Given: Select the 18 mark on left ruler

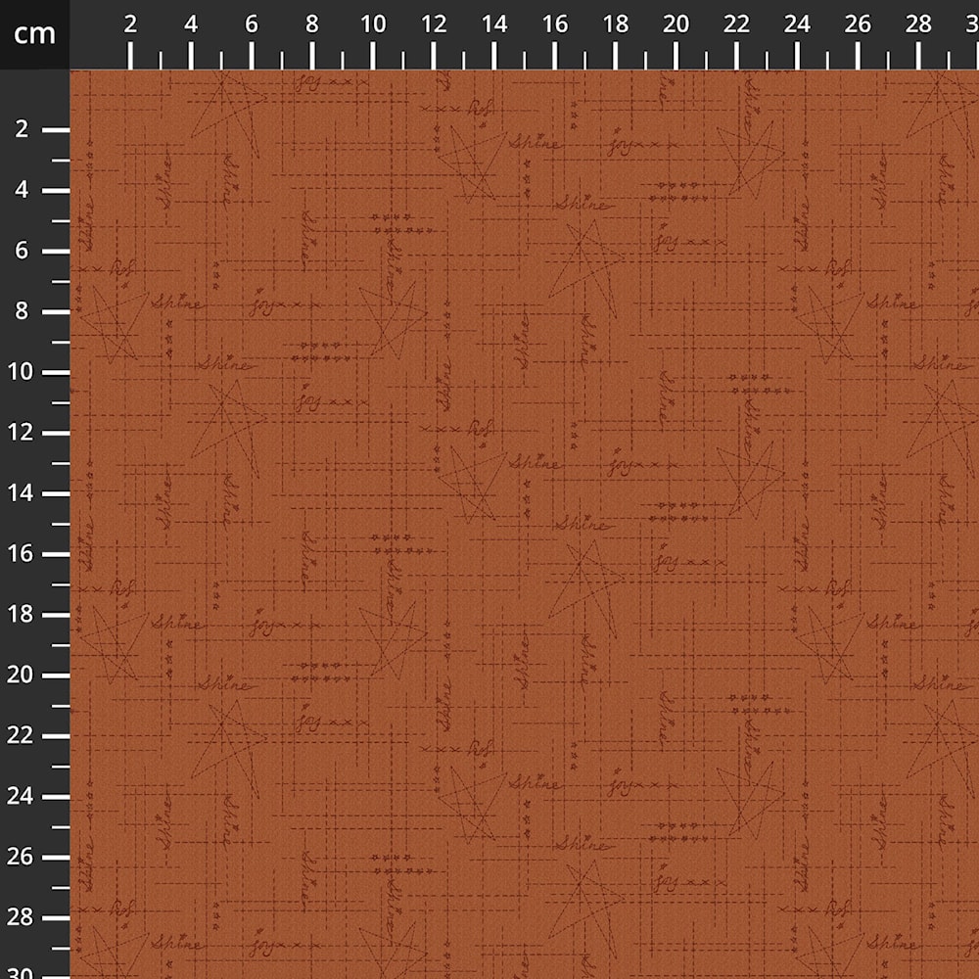Looking at the screenshot, I should tap(23, 615).
